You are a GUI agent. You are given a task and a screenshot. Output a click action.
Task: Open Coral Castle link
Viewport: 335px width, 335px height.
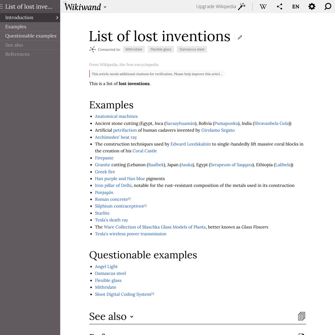[145, 151]
